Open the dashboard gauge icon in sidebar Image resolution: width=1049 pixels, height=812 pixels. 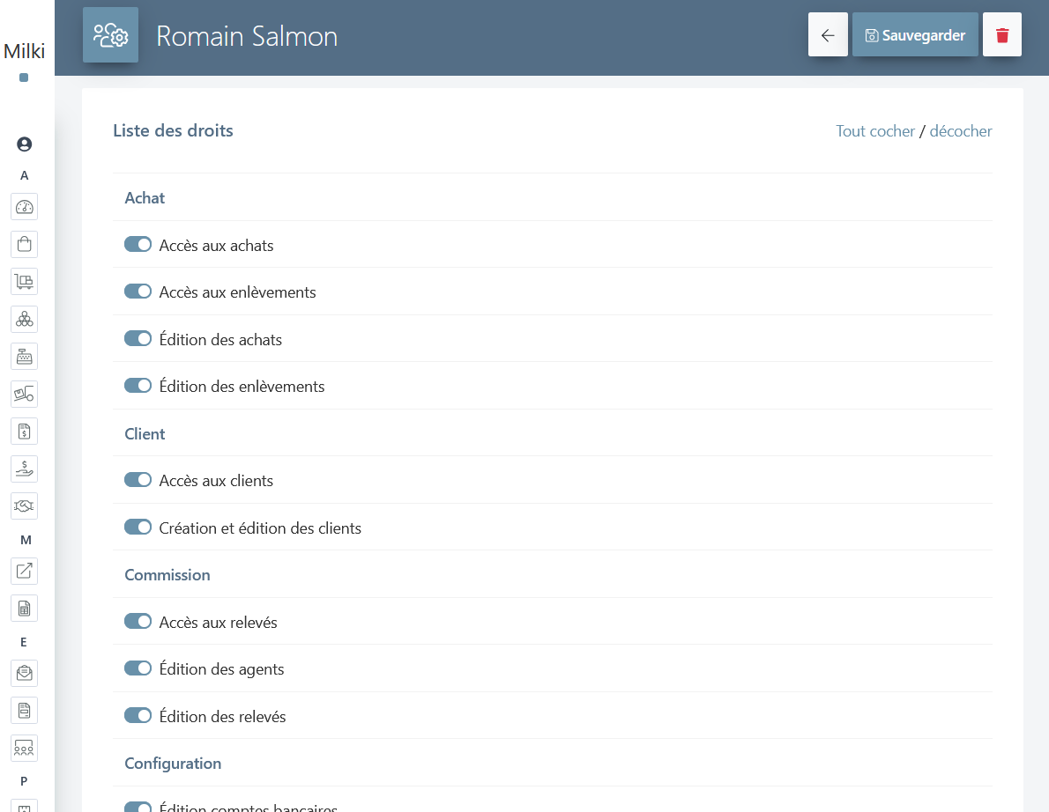coord(24,207)
